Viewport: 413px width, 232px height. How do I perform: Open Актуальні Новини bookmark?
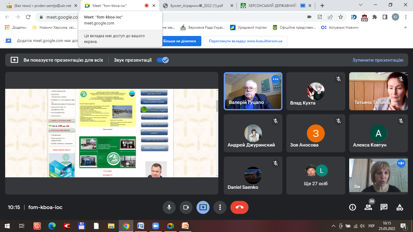click(x=340, y=27)
